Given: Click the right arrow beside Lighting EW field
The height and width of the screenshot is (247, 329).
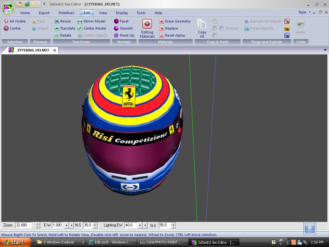Looking at the screenshot, I should click(x=145, y=225).
